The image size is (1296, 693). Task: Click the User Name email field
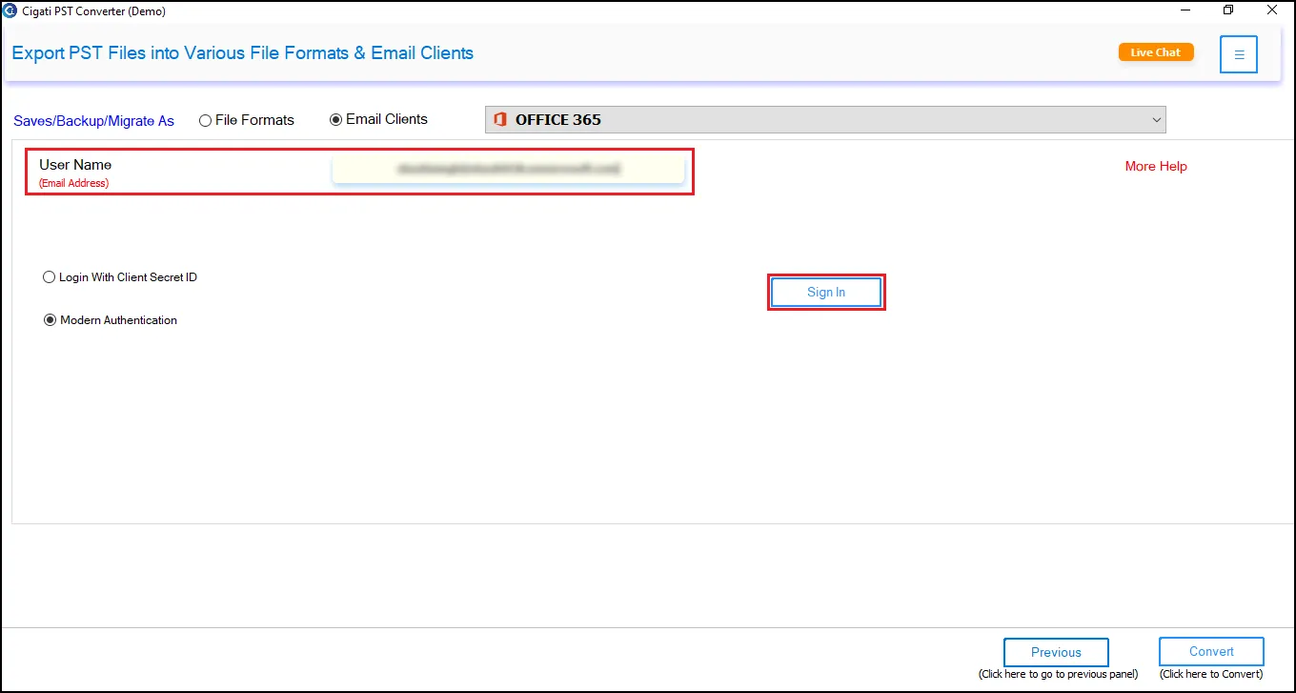click(508, 169)
